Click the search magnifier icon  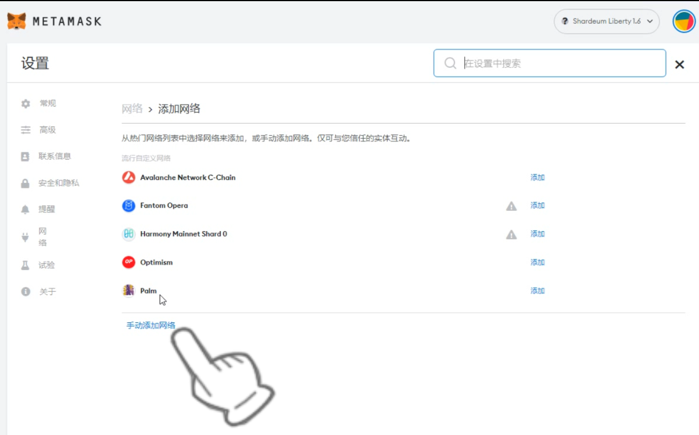point(450,63)
